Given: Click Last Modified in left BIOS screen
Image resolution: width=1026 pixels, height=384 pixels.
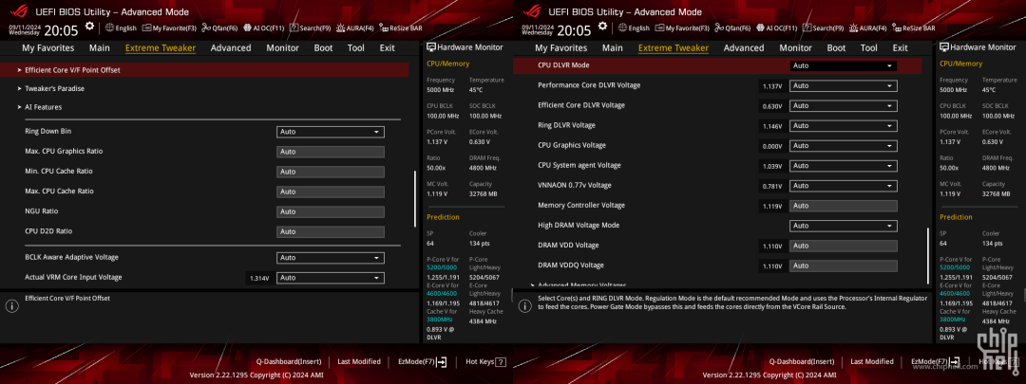Looking at the screenshot, I should click(358, 361).
